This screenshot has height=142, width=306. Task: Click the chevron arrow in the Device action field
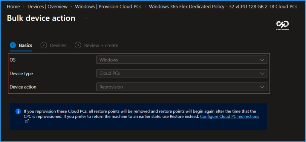[x=262, y=87]
